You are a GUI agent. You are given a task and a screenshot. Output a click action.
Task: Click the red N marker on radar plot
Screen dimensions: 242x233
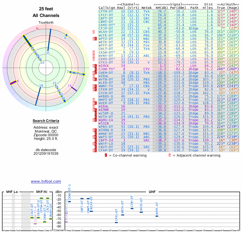click(x=37, y=29)
